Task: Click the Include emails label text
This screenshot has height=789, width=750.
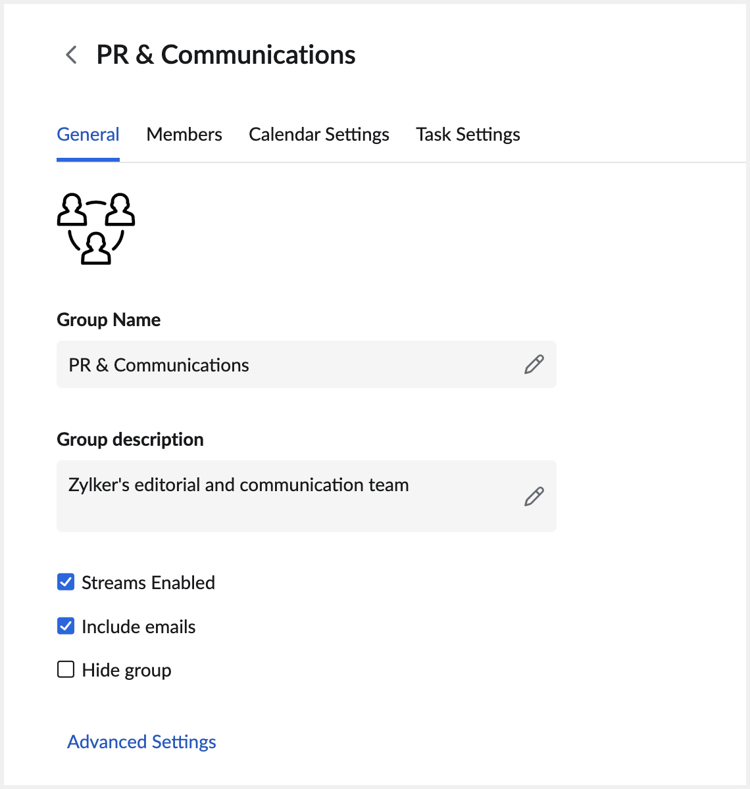Action: pyautogui.click(x=138, y=627)
